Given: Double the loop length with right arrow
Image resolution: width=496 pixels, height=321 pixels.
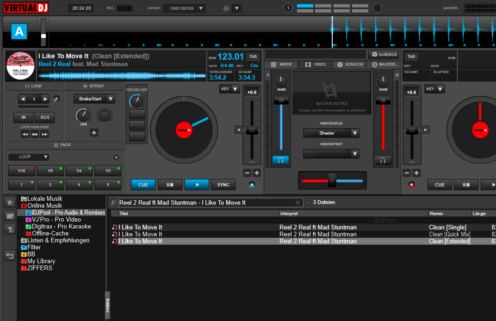Looking at the screenshot, I should pyautogui.click(x=45, y=99).
